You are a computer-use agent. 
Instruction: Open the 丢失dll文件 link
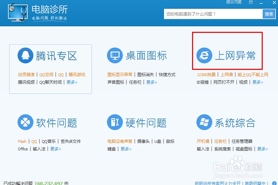click(71, 141)
